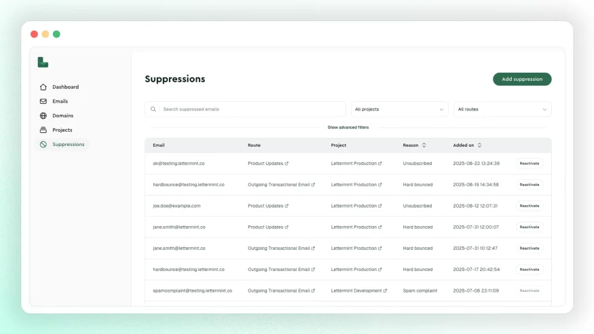The height and width of the screenshot is (334, 594).
Task: Go to Emails in sidebar
Action: [60, 101]
